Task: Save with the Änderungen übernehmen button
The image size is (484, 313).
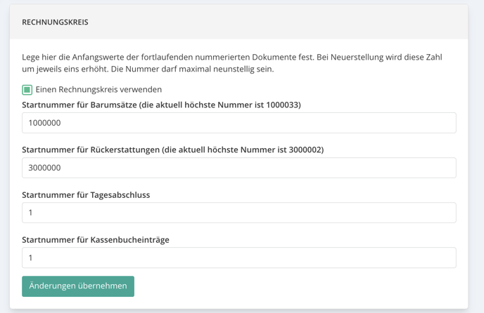Action: click(x=78, y=286)
